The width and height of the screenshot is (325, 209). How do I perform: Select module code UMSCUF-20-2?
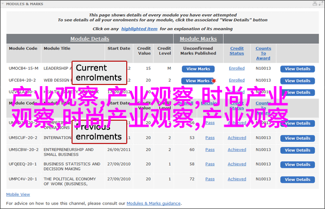23,138
